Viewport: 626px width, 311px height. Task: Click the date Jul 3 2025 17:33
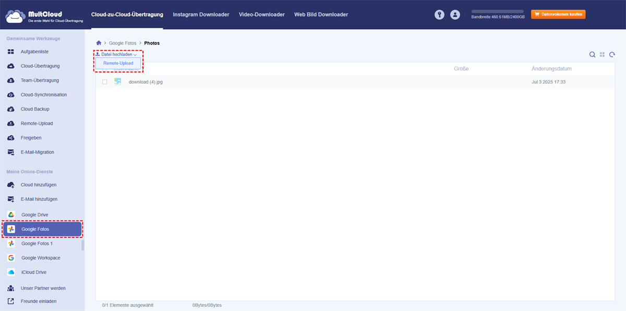point(548,82)
